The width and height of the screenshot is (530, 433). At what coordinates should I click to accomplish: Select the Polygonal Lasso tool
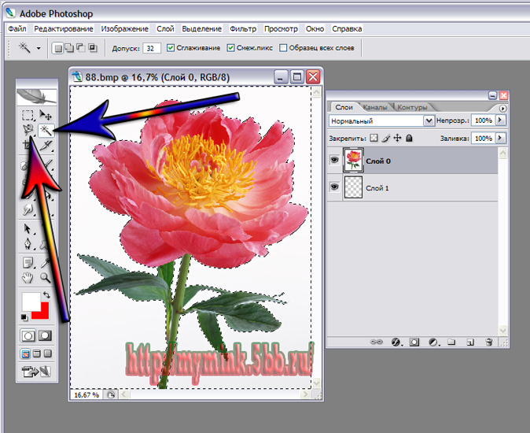coord(28,130)
